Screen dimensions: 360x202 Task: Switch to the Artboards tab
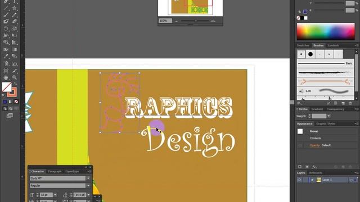point(316,173)
